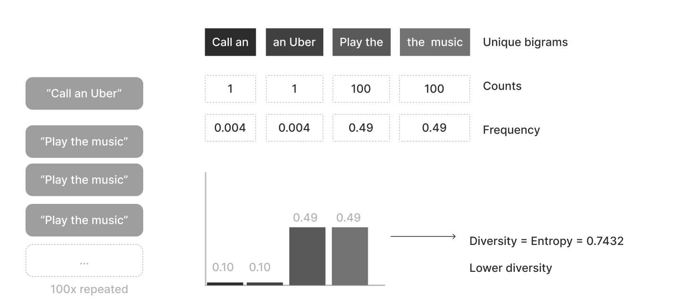The image size is (693, 303).
Task: Click the "Counts" row label
Action: (x=502, y=86)
